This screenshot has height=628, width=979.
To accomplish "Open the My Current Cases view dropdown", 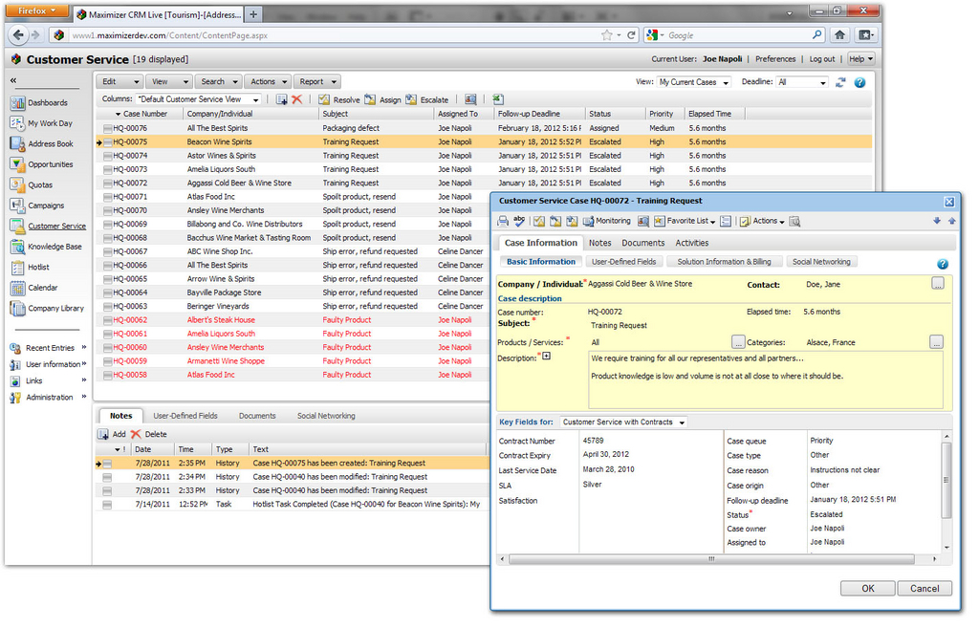I will tap(694, 82).
